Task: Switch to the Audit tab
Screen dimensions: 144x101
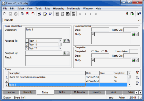Action: [x=114, y=92]
